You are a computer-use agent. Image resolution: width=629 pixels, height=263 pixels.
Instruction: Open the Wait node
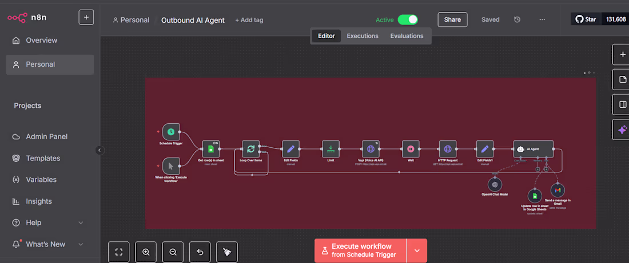coord(411,149)
